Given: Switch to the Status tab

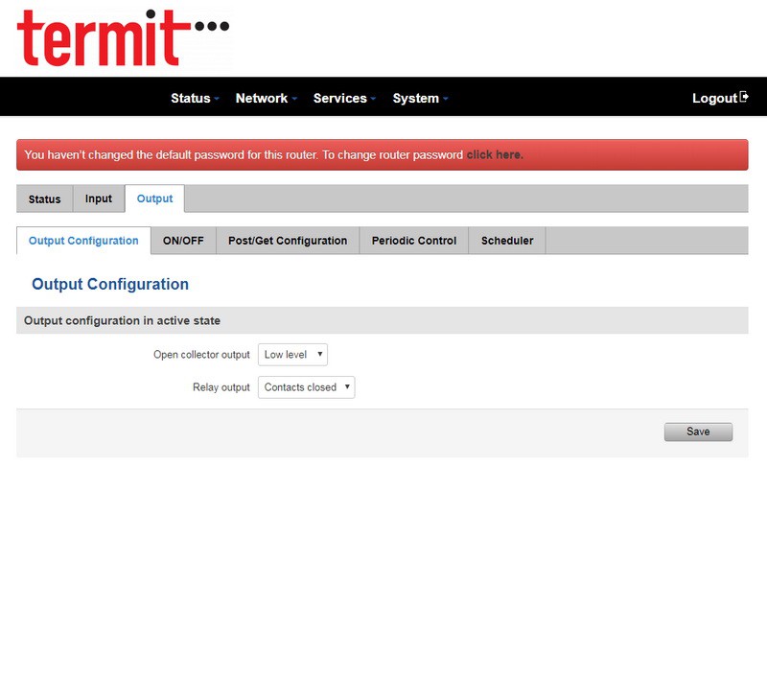Looking at the screenshot, I should pyautogui.click(x=44, y=199).
